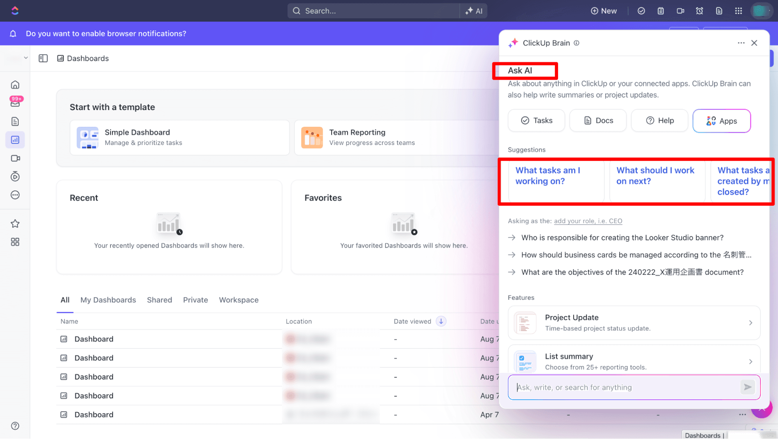Pick suggestion What should I work on next
778x439 pixels.
[x=657, y=181]
